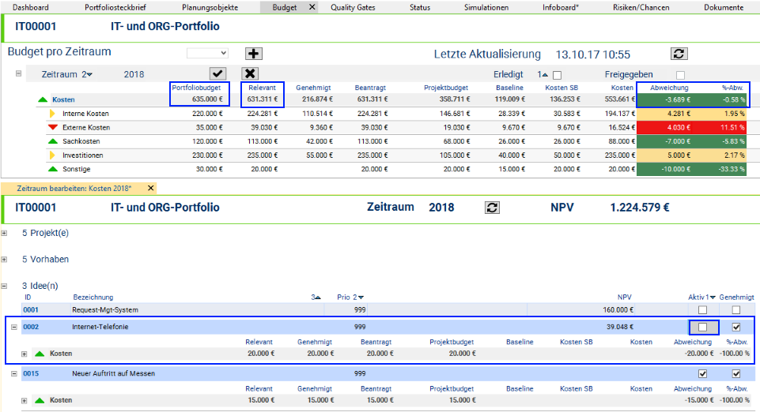Screen dimensions: 760x412
Task: Check Genehmigt for Request-Mgt-System
Action: pyautogui.click(x=736, y=310)
